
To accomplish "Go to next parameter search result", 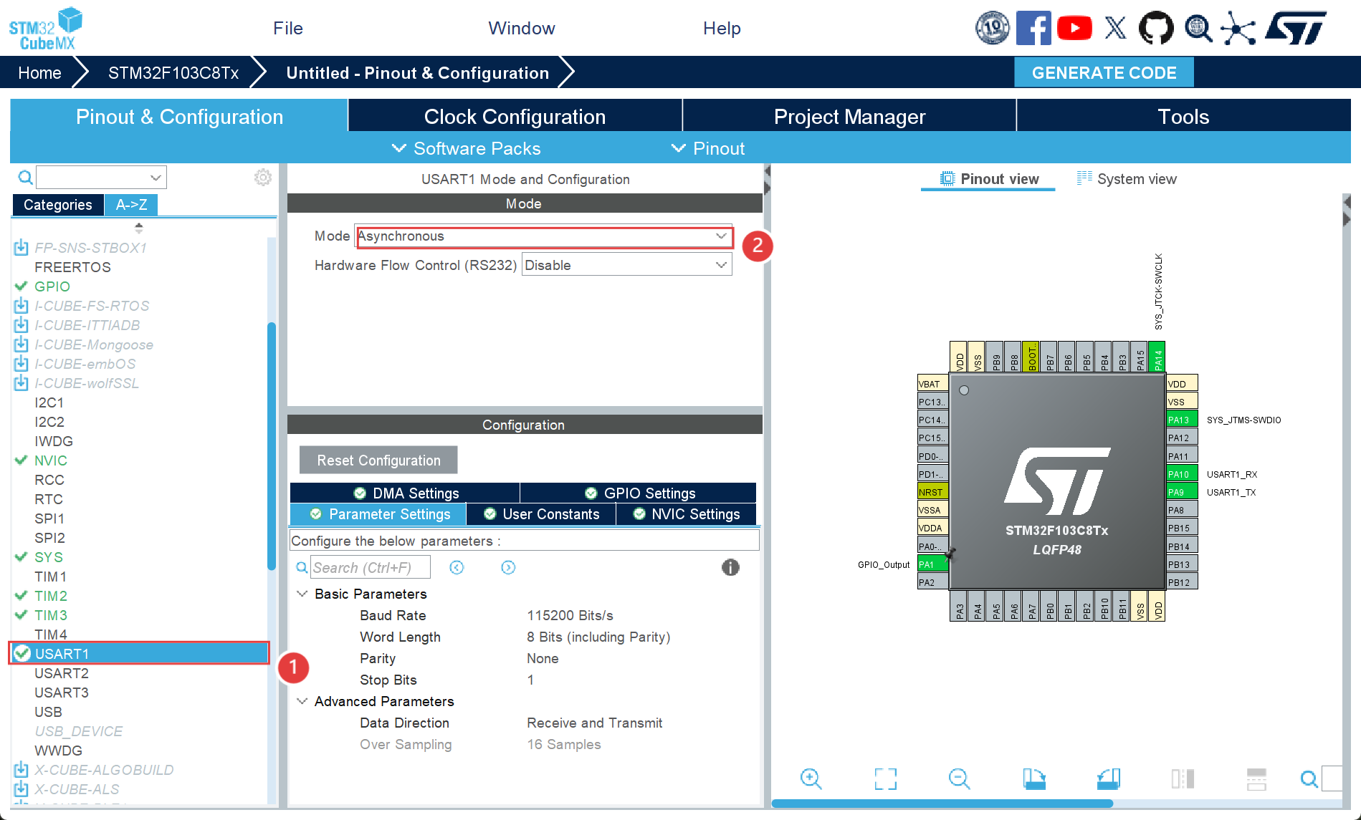I will (508, 567).
